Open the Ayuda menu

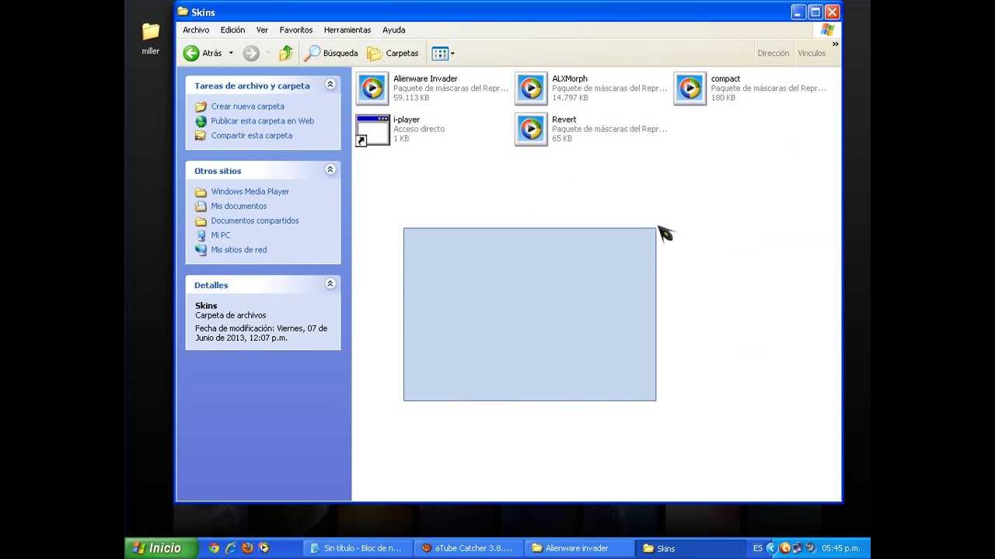point(394,30)
